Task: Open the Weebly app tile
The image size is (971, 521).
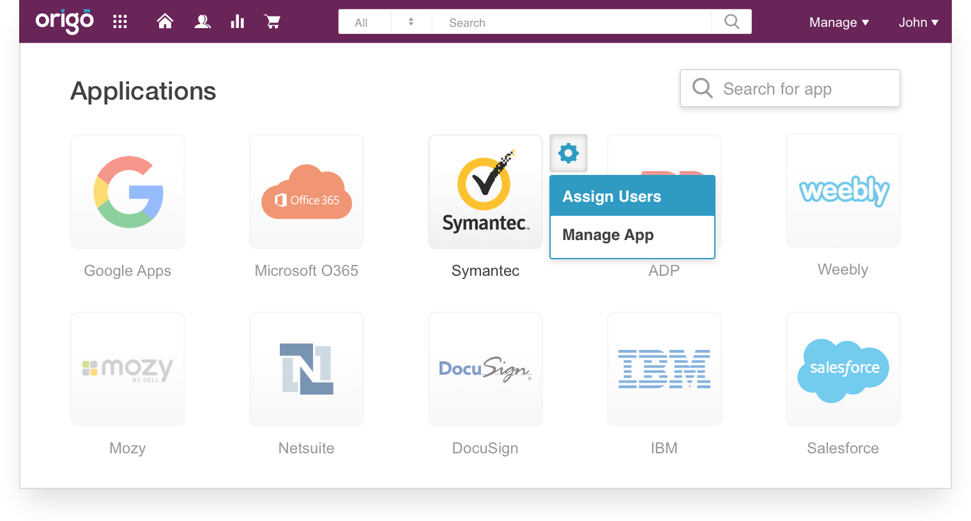Action: [843, 190]
